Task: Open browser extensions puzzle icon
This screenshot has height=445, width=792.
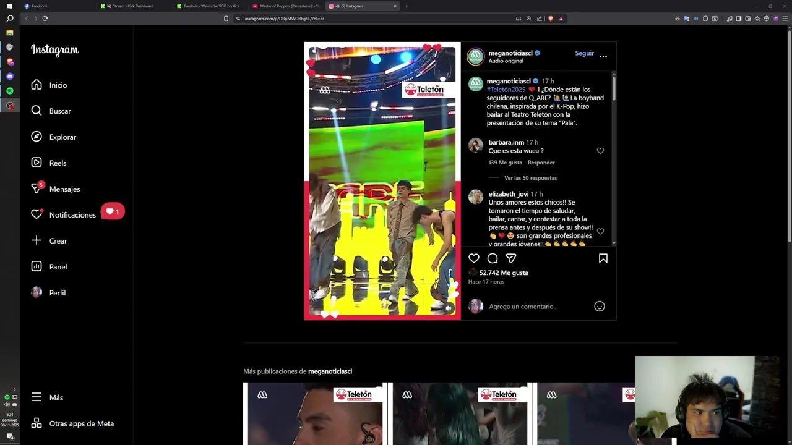Action: [x=705, y=19]
